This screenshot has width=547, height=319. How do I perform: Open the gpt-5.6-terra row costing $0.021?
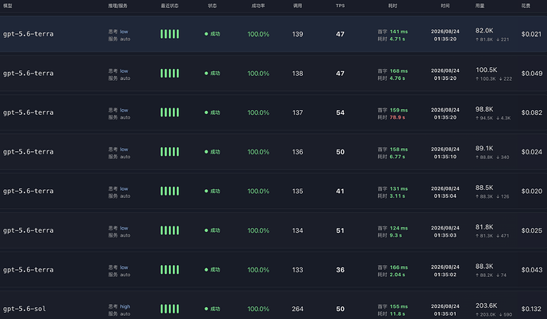click(x=273, y=34)
